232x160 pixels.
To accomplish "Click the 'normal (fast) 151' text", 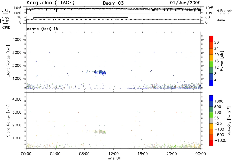I will point(43,29).
